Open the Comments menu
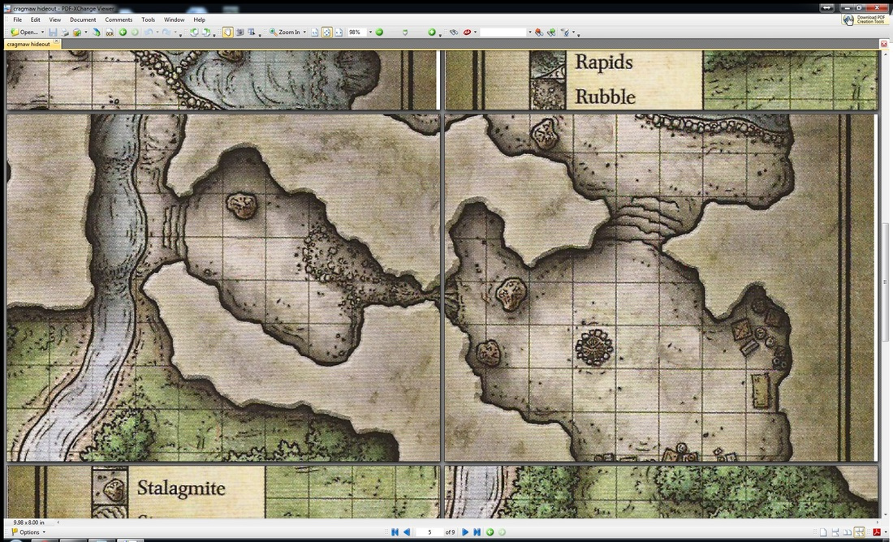This screenshot has height=542, width=893. 119,19
